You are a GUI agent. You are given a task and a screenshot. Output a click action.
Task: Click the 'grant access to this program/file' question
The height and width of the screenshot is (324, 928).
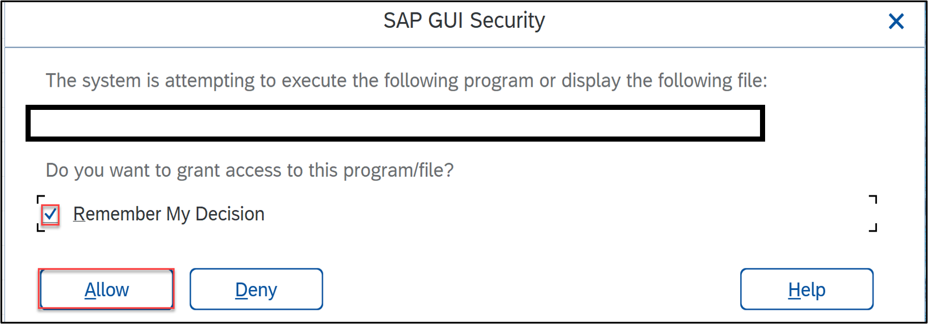250,170
